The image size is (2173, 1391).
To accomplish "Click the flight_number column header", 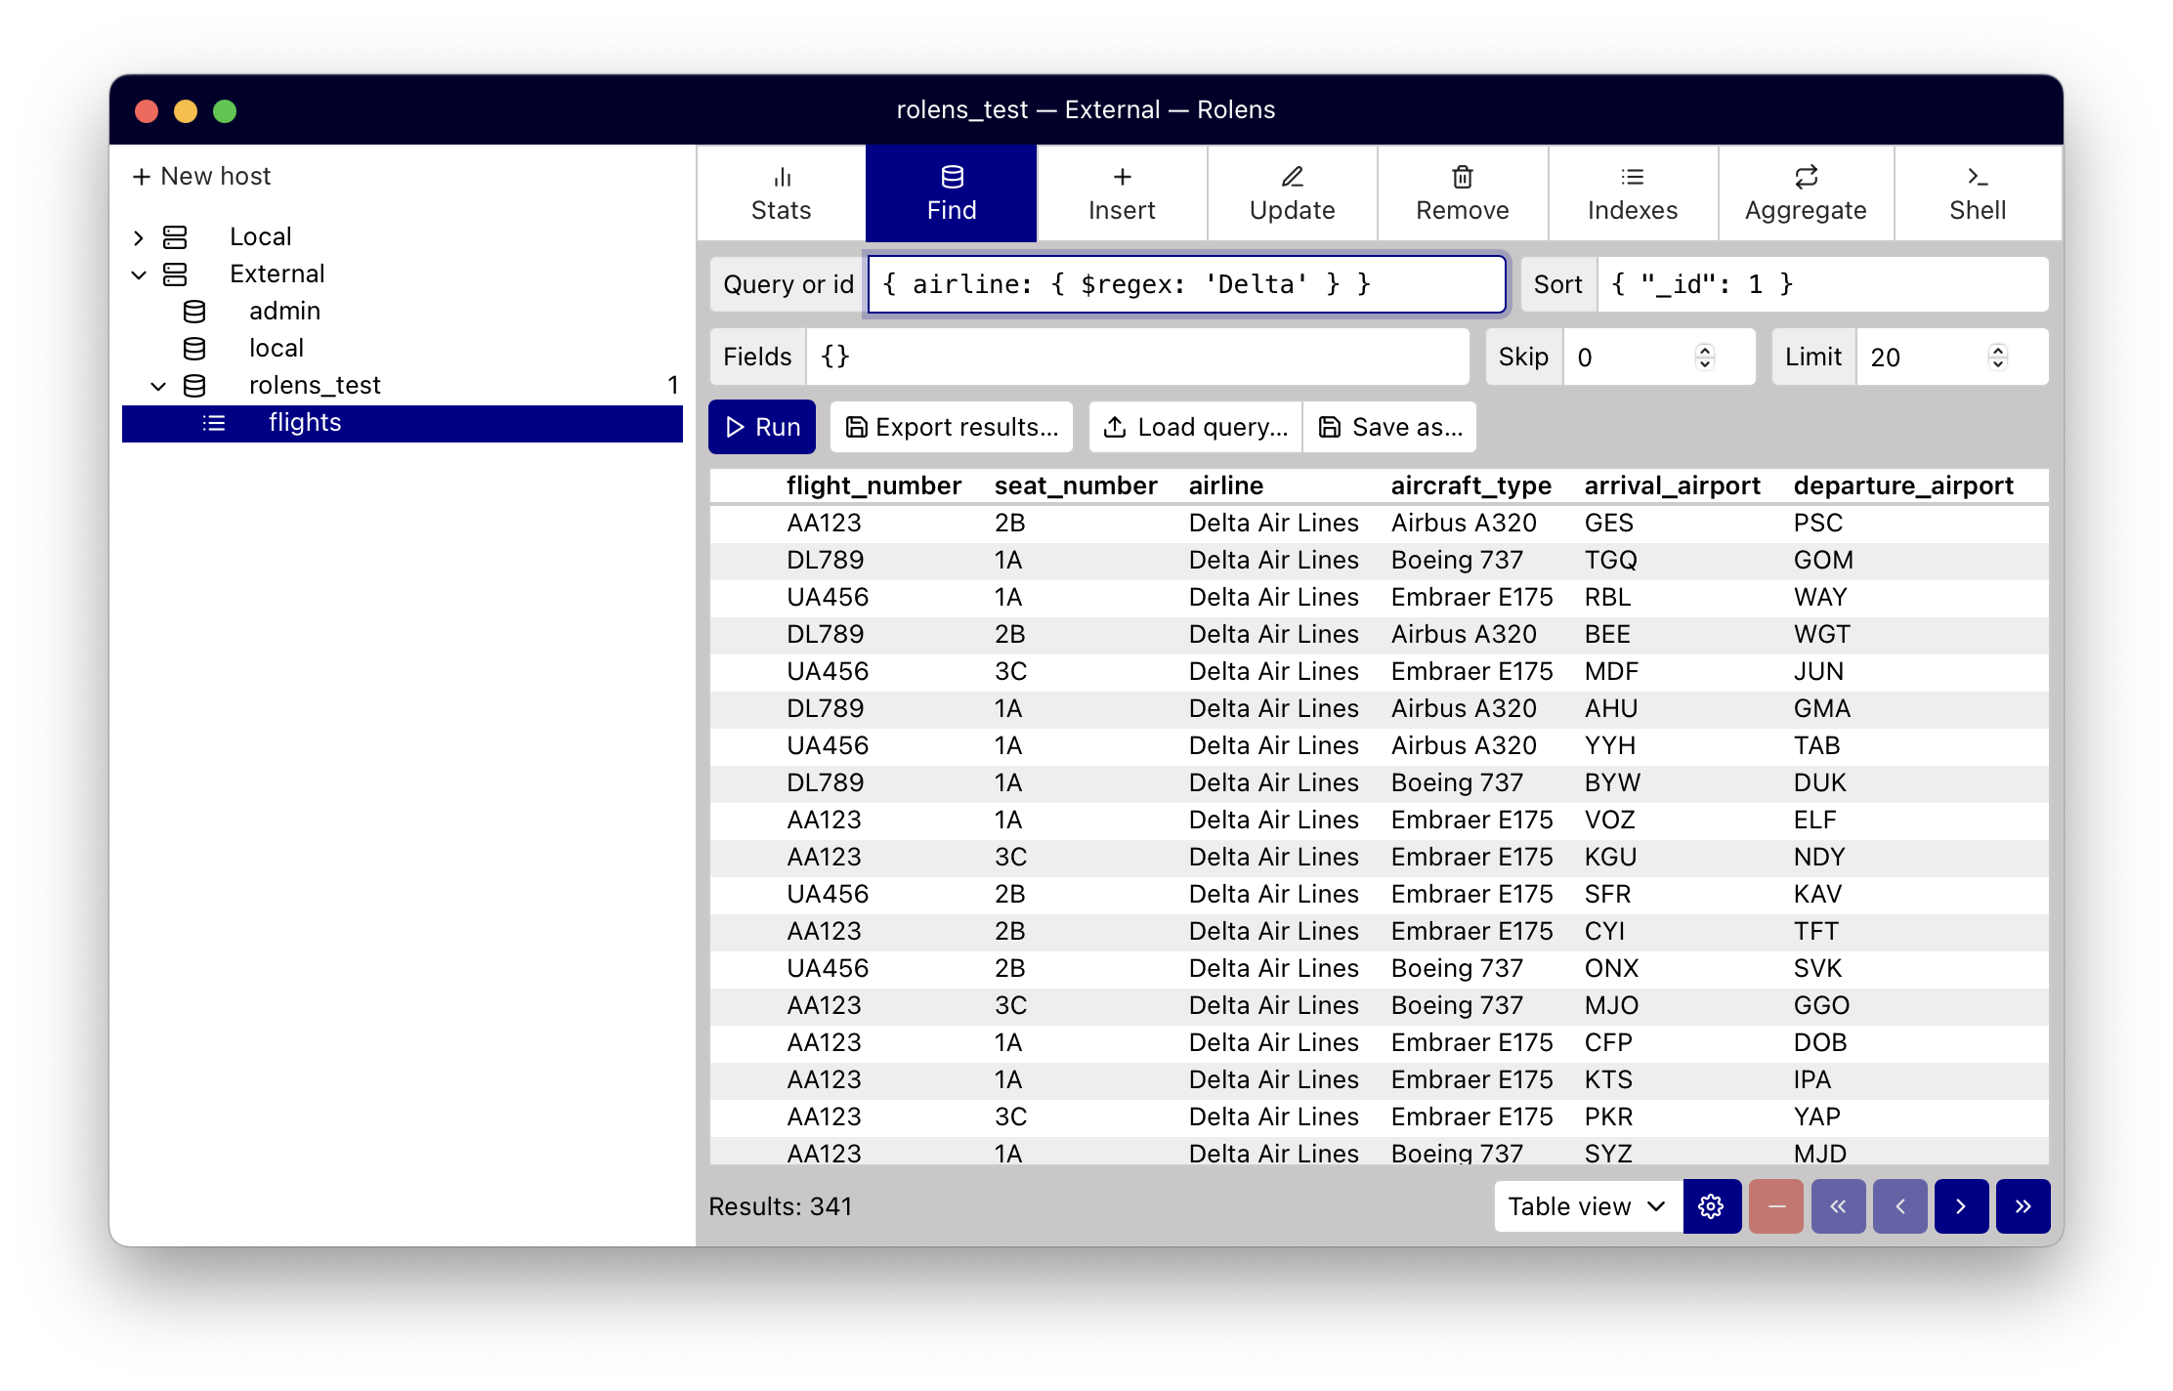I will (873, 485).
